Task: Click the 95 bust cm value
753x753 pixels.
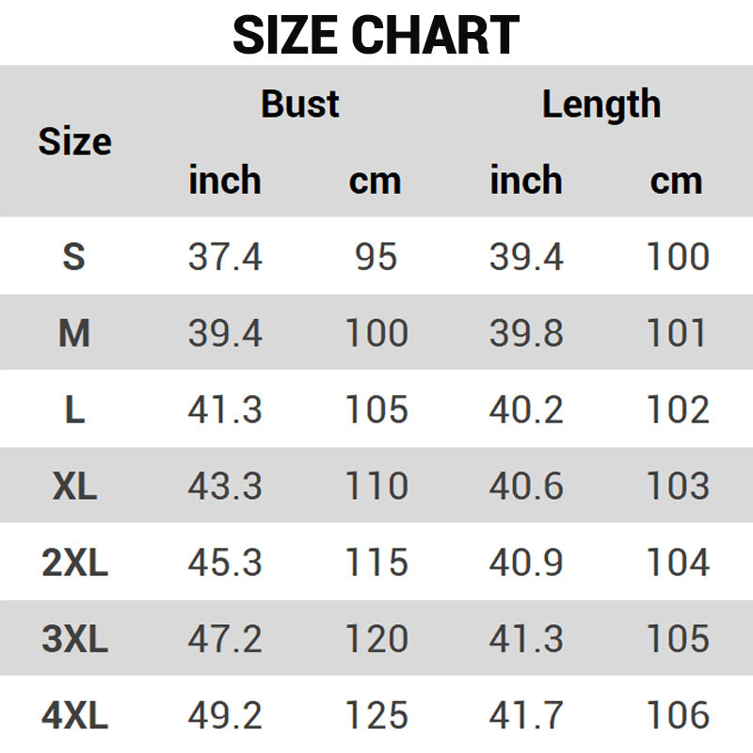Action: click(x=376, y=256)
